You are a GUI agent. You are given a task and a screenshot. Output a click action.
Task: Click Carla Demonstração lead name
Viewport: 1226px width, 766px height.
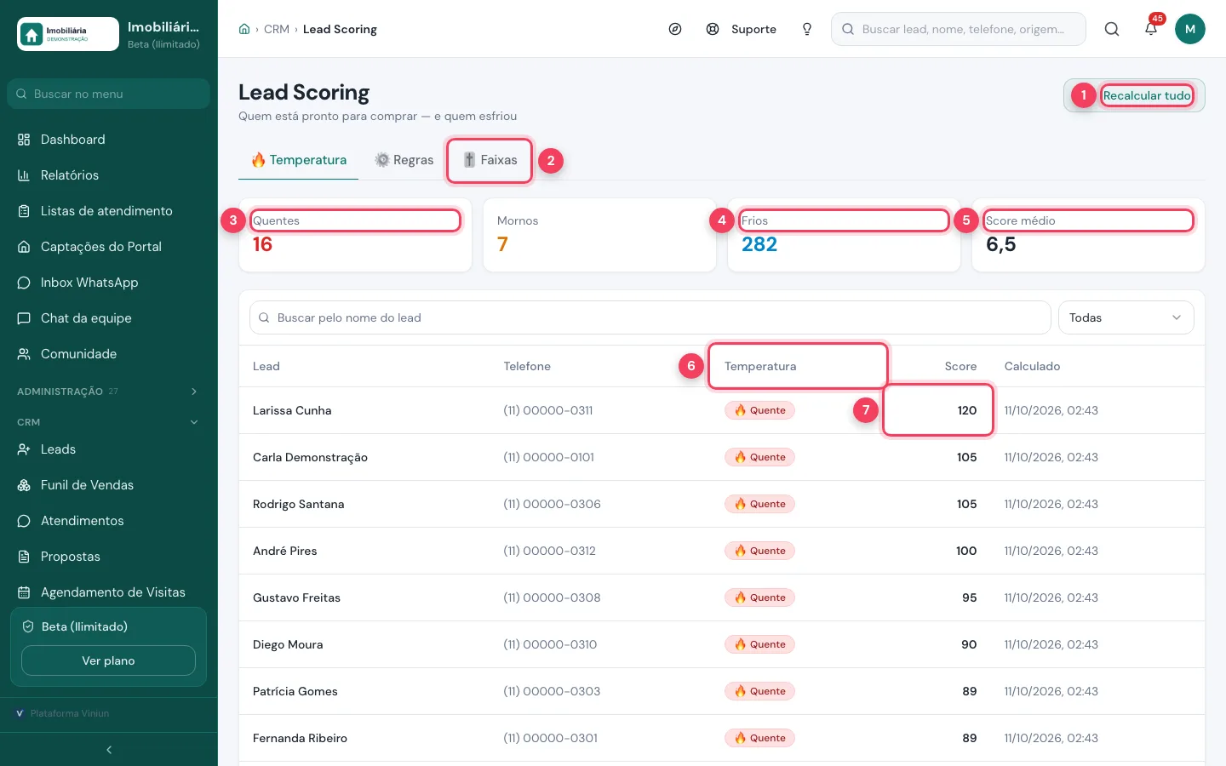310,457
